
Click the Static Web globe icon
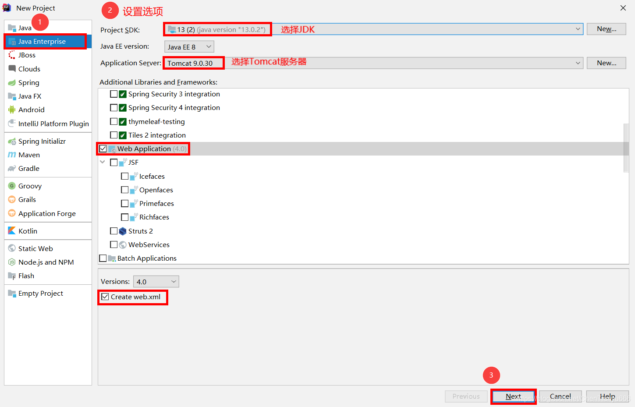[12, 248]
